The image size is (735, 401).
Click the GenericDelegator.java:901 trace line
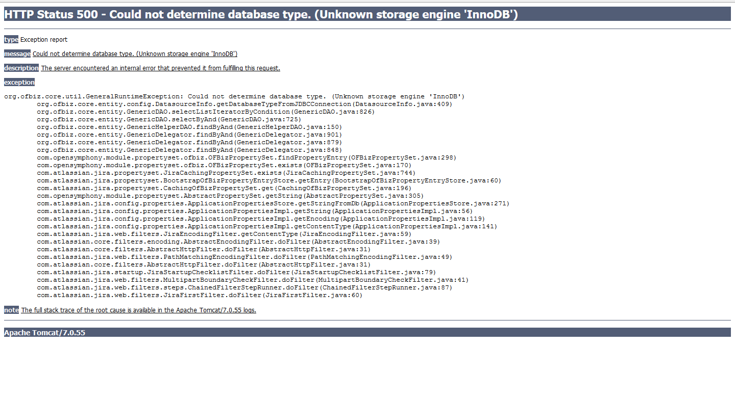point(189,135)
